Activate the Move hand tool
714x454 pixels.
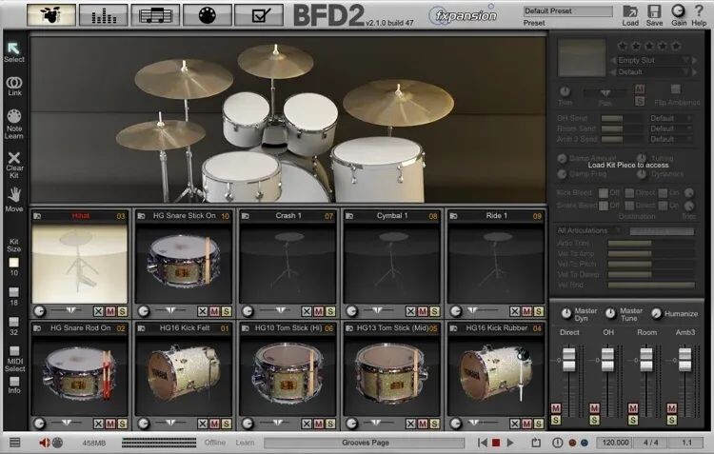coord(14,195)
